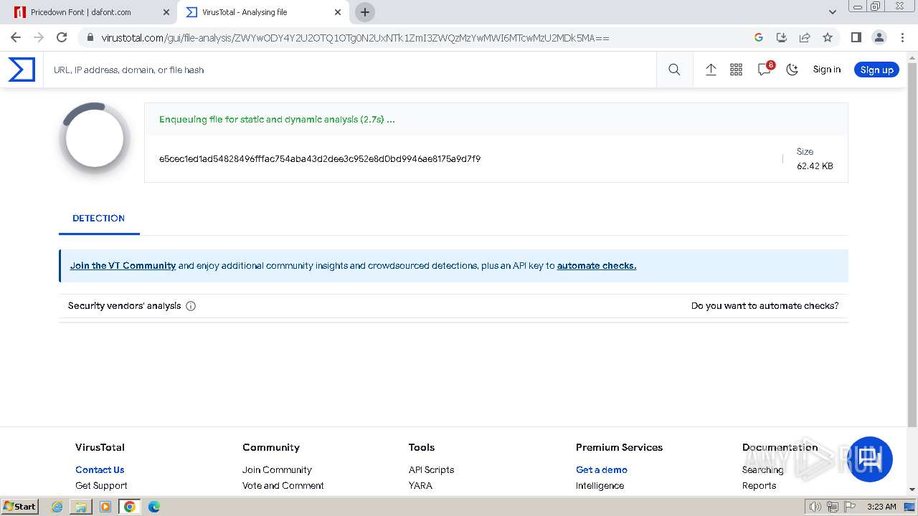Image resolution: width=918 pixels, height=516 pixels.
Task: Open the Windows Start menu
Action: pos(19,507)
